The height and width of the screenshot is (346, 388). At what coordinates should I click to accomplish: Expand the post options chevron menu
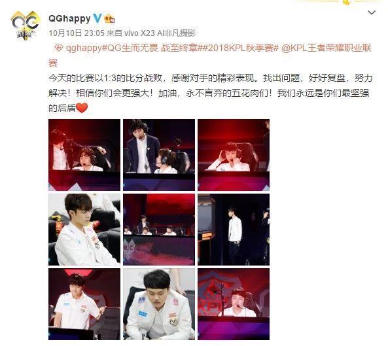372,12
